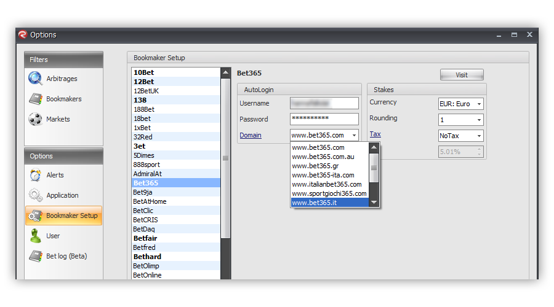Click the User green person icon
Screen dimensions: 554x307
(x=35, y=236)
